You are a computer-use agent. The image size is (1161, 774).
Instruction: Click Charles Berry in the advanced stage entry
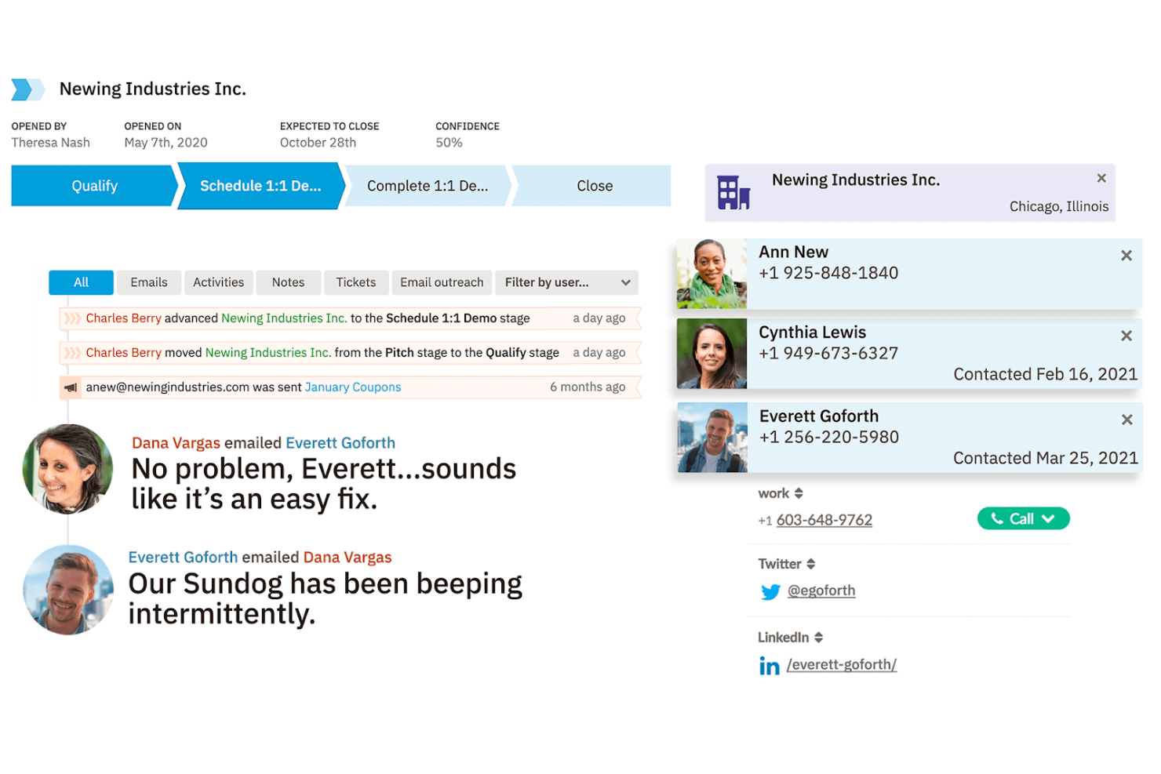click(123, 318)
